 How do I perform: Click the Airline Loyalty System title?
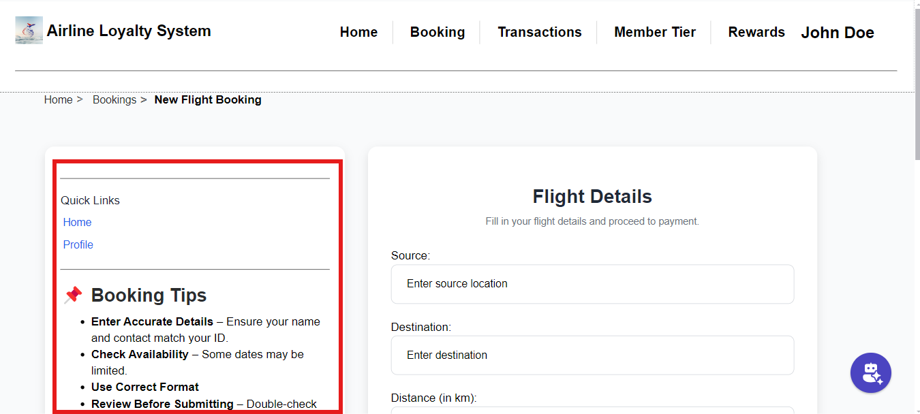pyautogui.click(x=129, y=31)
